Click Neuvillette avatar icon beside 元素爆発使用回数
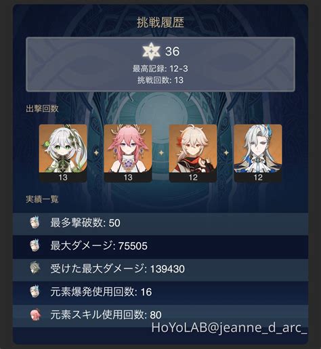The image size is (321, 349). (x=35, y=291)
